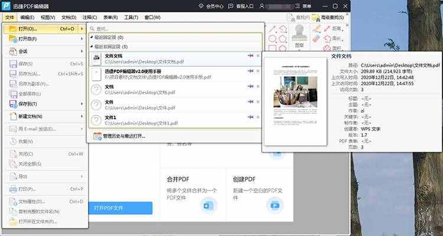Click the 创建PDF card icon
The width and height of the screenshot is (443, 236).
pos(275,205)
